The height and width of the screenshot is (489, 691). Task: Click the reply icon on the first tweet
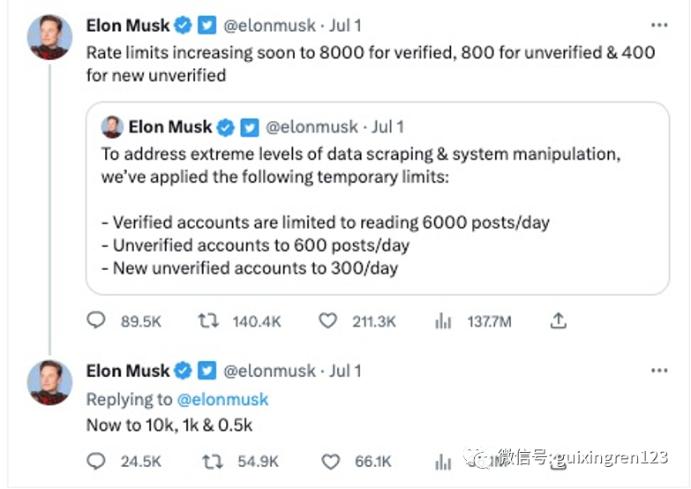(x=96, y=322)
